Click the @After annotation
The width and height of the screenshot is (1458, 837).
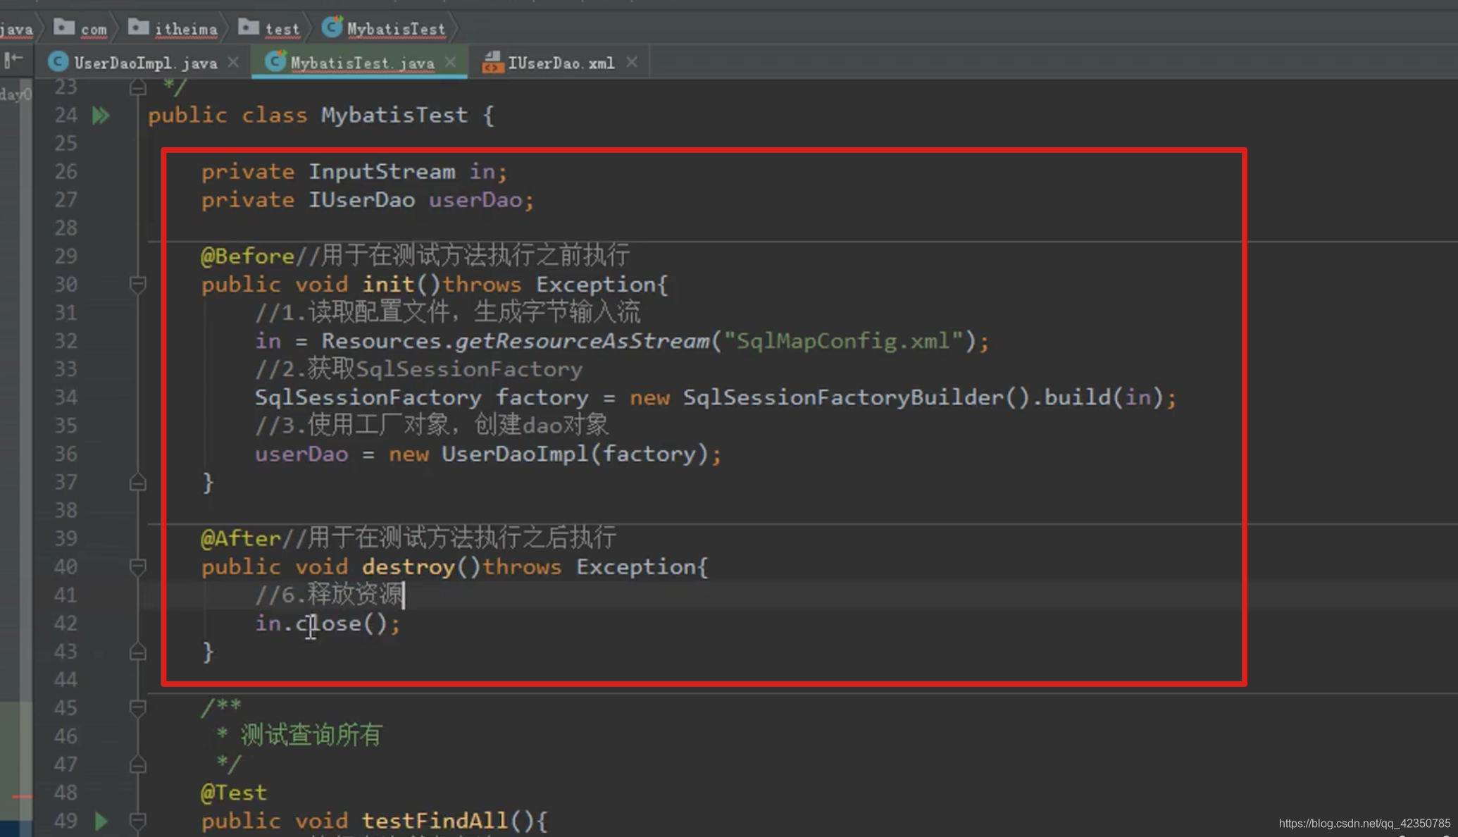pos(241,539)
